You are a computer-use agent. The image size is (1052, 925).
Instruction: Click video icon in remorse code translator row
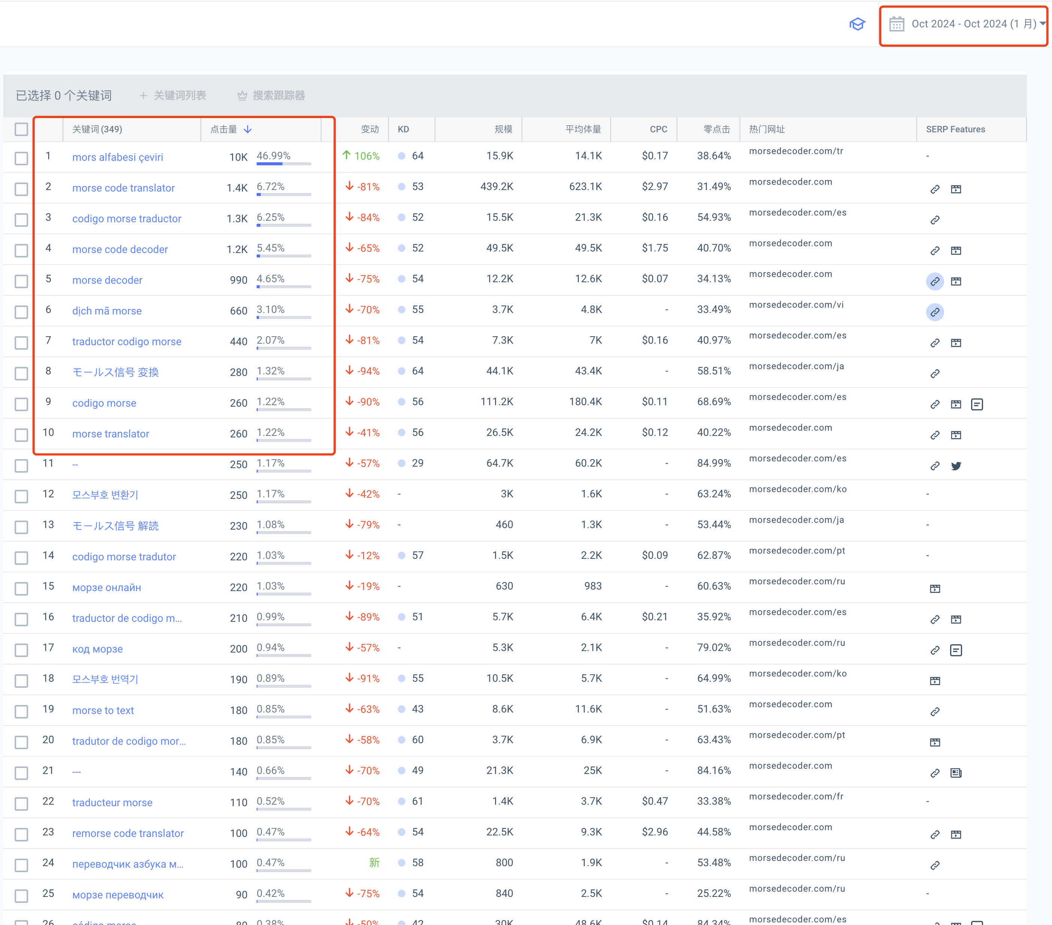956,835
